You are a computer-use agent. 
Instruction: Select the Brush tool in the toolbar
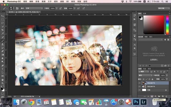point(3,40)
